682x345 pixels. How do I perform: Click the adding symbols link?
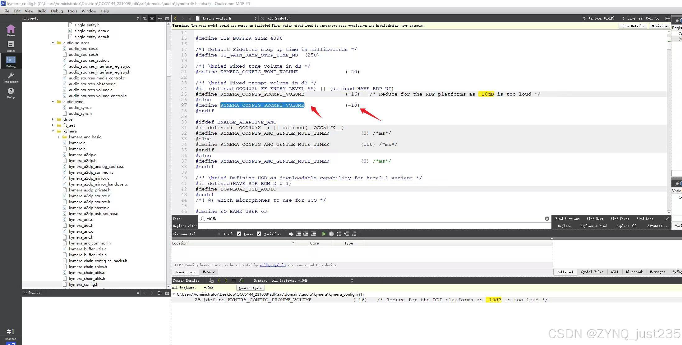pos(273,265)
